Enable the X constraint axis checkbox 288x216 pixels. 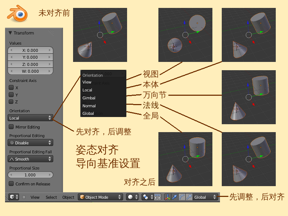(x=11, y=87)
